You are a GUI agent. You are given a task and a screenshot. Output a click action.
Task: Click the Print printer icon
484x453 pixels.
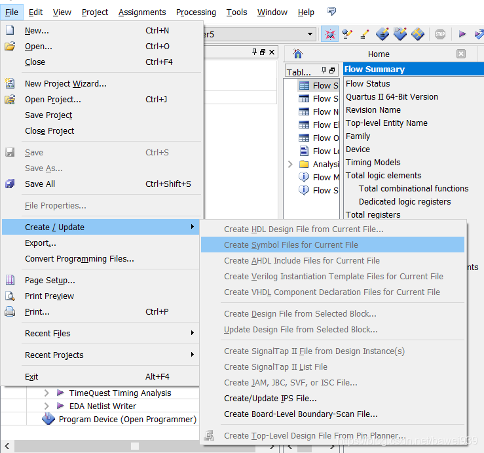tap(10, 311)
